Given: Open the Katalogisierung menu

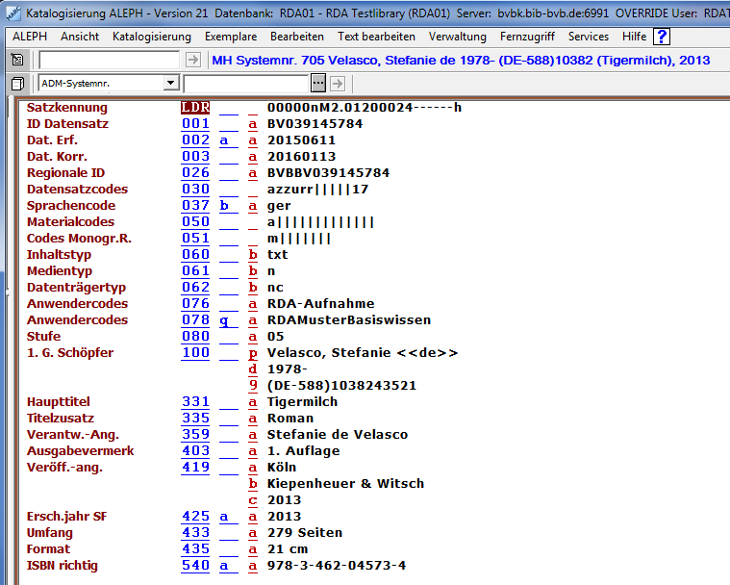Looking at the screenshot, I should pyautogui.click(x=151, y=37).
